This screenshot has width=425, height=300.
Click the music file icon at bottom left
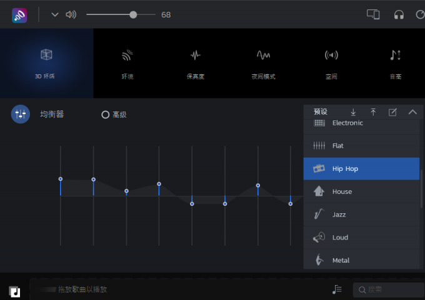pyautogui.click(x=15, y=291)
